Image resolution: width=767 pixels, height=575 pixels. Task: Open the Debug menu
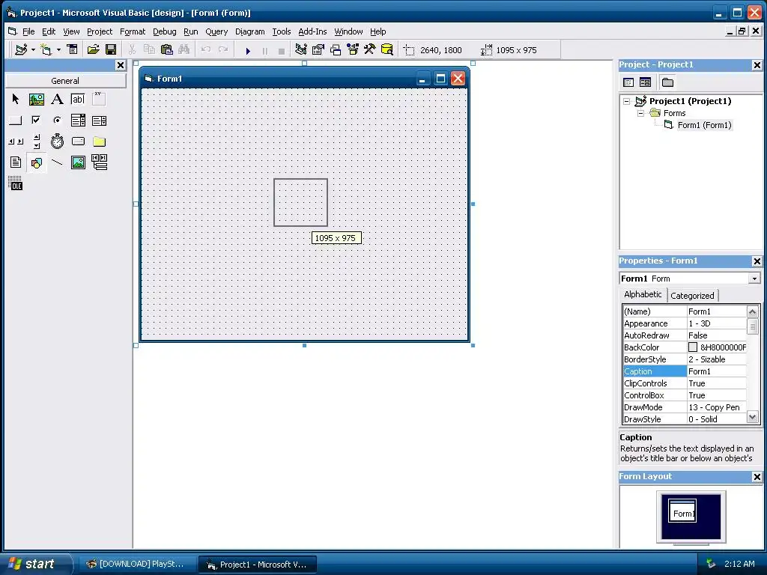click(x=164, y=31)
